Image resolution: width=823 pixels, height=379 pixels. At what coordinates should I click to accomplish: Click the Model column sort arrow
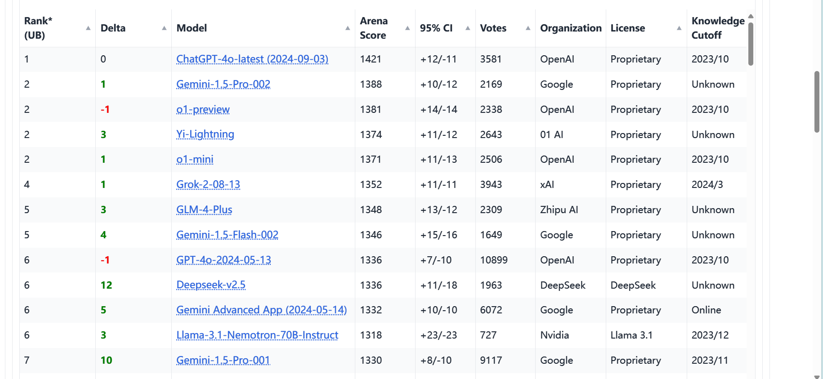[348, 28]
